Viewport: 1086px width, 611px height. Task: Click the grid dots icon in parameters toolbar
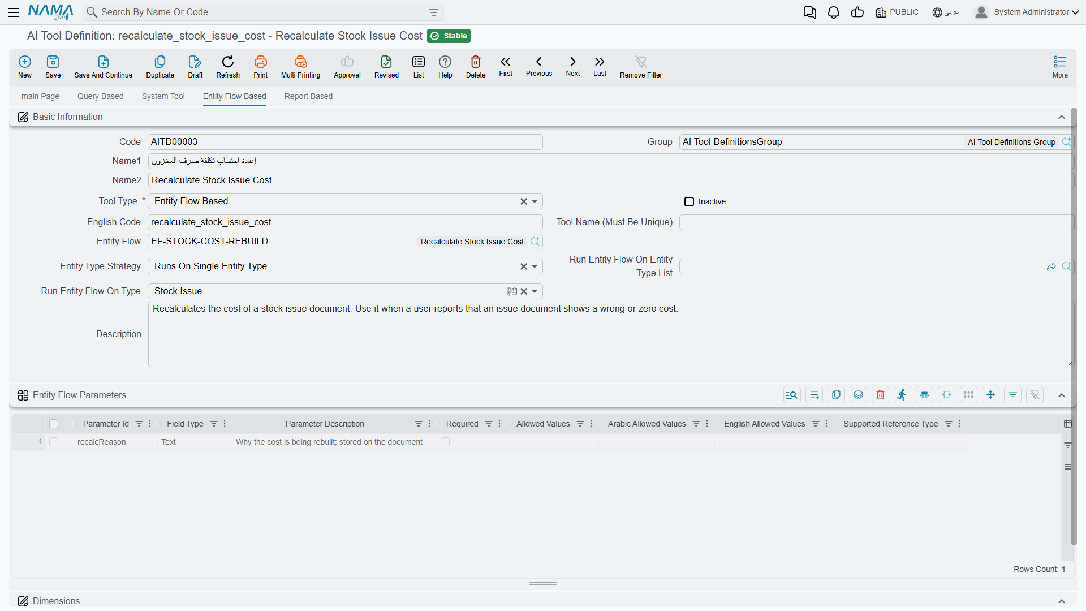pos(968,395)
